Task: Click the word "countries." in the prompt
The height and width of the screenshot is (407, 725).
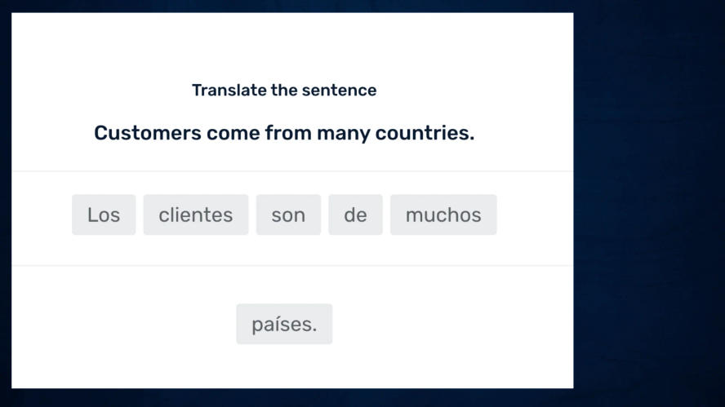Action: coord(425,133)
